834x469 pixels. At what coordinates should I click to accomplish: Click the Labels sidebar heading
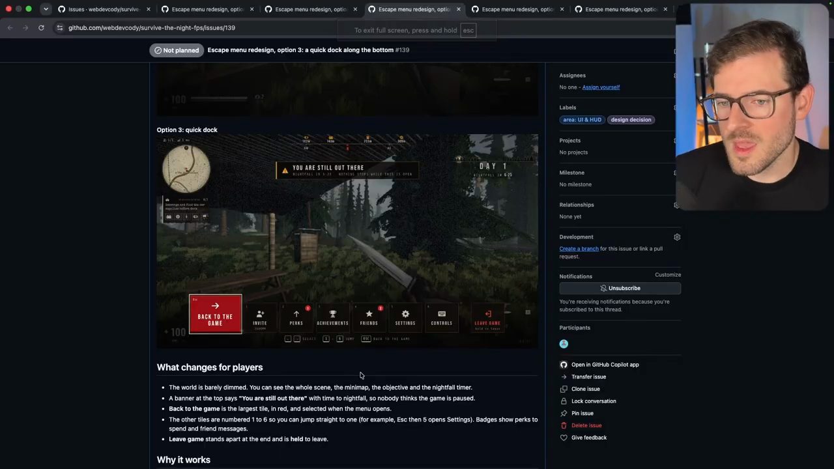click(568, 107)
